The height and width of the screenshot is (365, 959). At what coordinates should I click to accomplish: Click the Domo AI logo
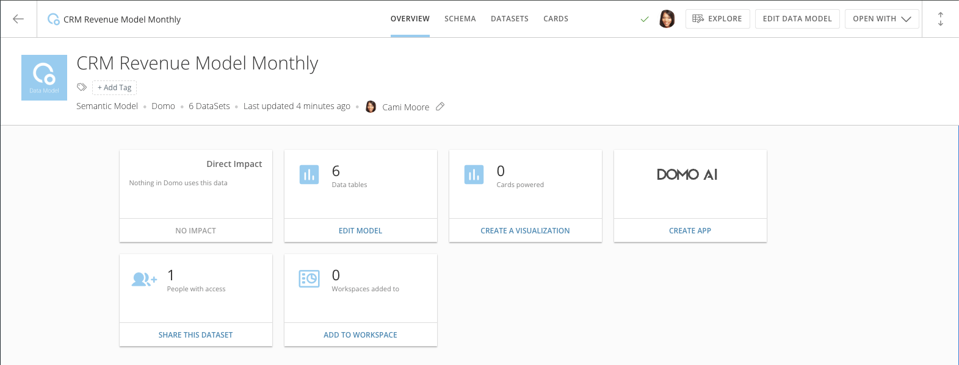(687, 175)
